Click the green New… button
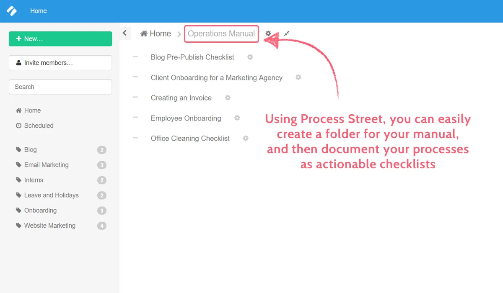The height and width of the screenshot is (293, 503). coord(60,39)
